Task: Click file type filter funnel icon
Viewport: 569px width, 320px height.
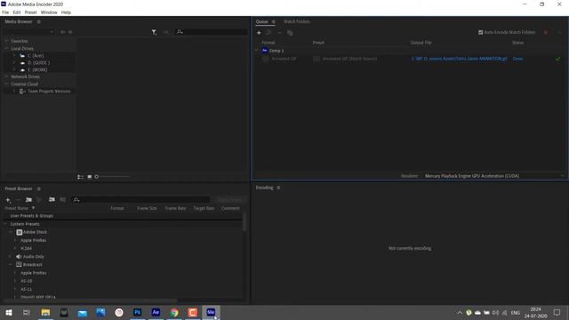Action: click(x=154, y=32)
